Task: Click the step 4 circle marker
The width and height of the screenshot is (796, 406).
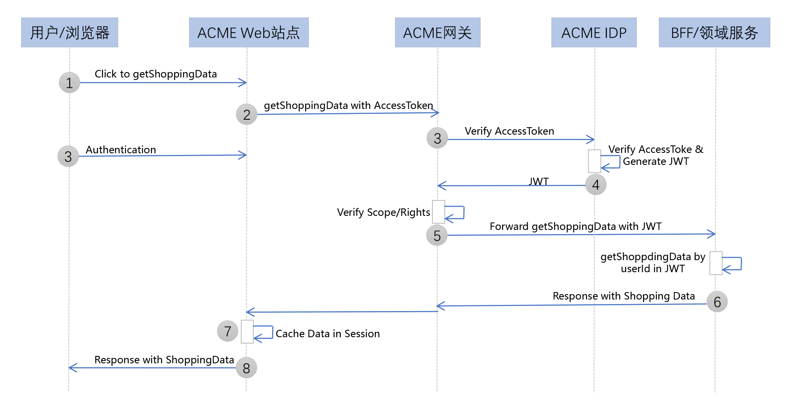Action: [596, 184]
